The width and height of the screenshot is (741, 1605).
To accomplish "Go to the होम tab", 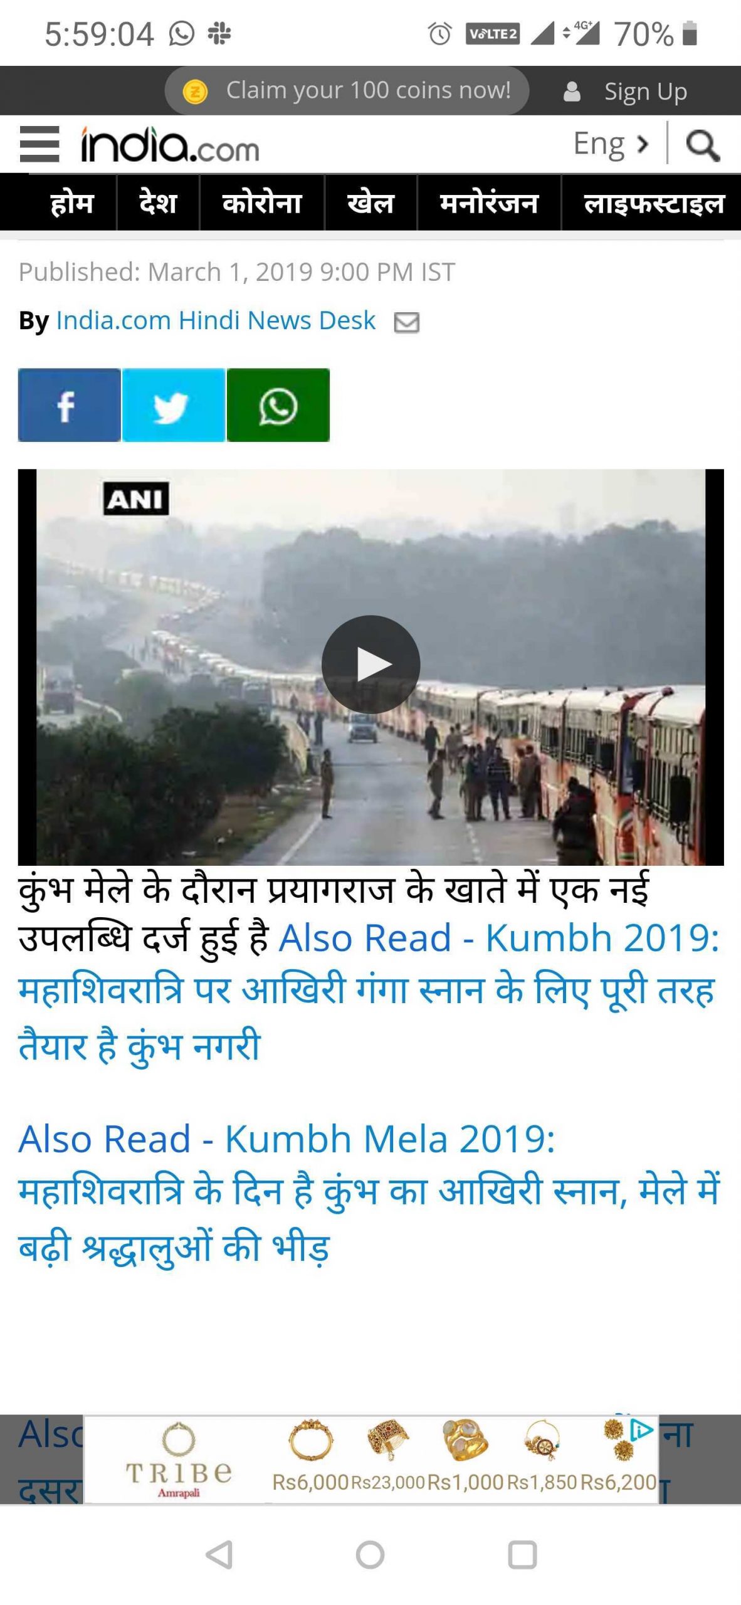I will 71,203.
